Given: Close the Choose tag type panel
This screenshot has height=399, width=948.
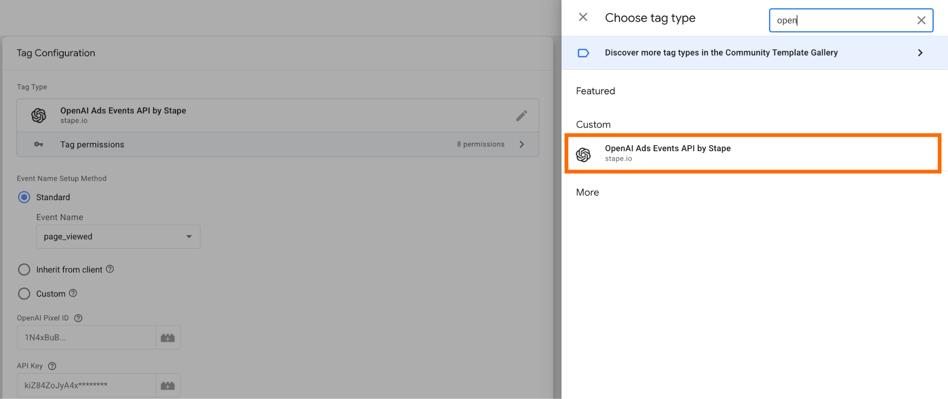Looking at the screenshot, I should (583, 18).
